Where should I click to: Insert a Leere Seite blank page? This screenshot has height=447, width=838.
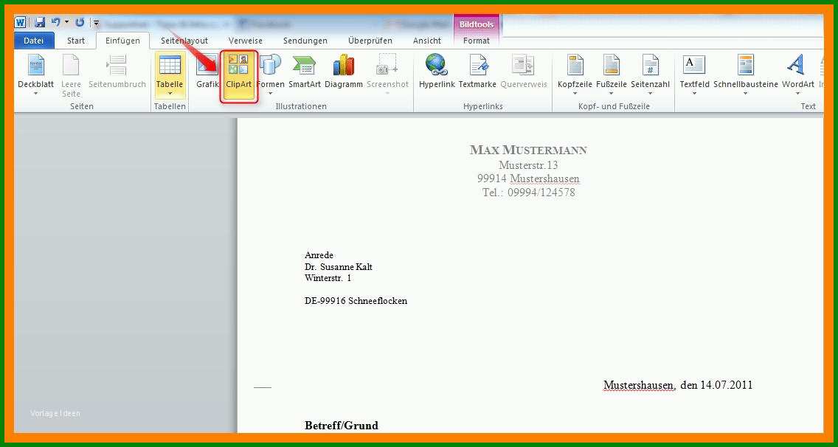71,74
